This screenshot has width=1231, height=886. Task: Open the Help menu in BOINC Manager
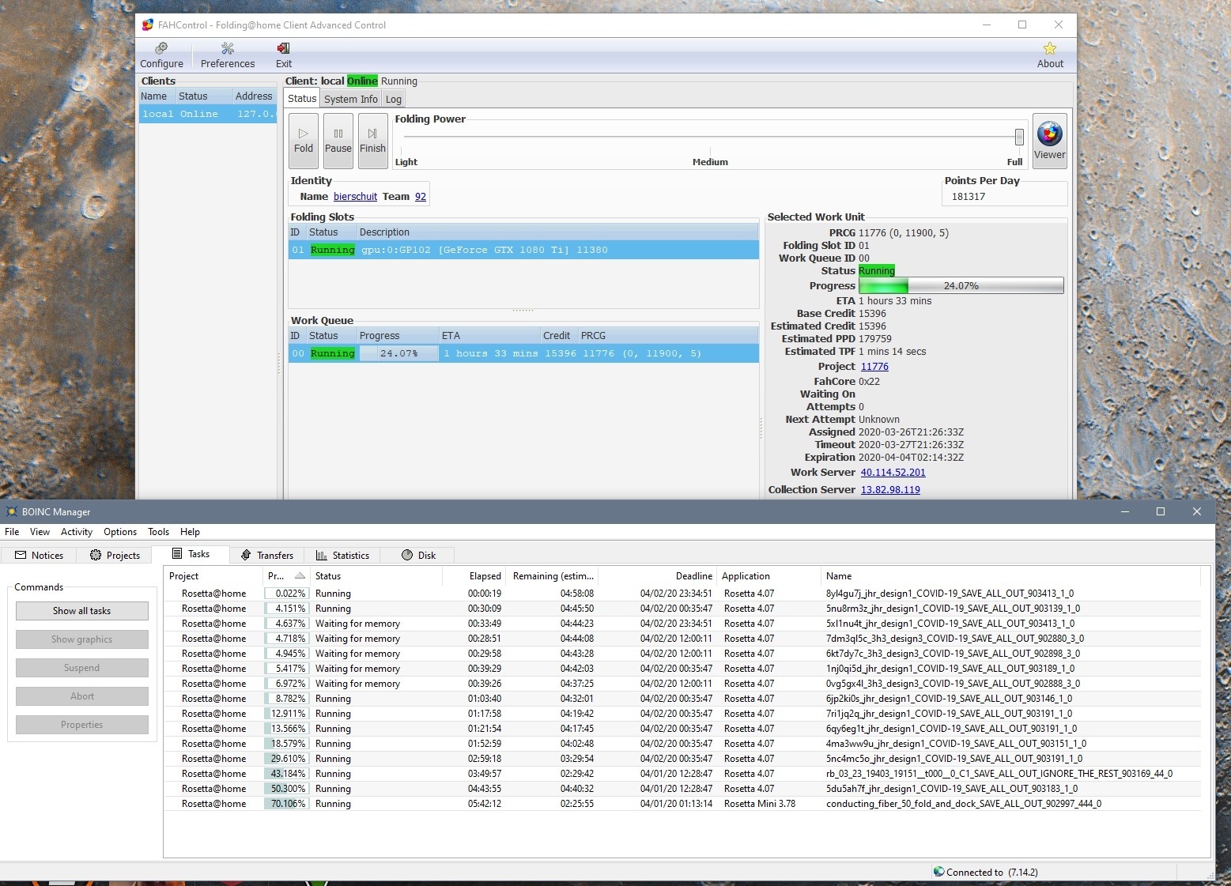point(190,532)
